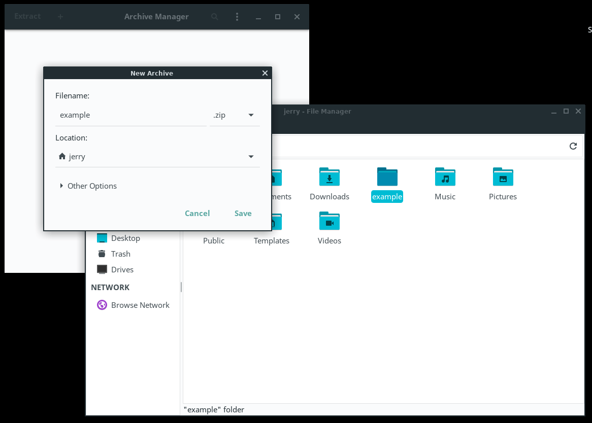Close the New Archive dialog

(265, 73)
